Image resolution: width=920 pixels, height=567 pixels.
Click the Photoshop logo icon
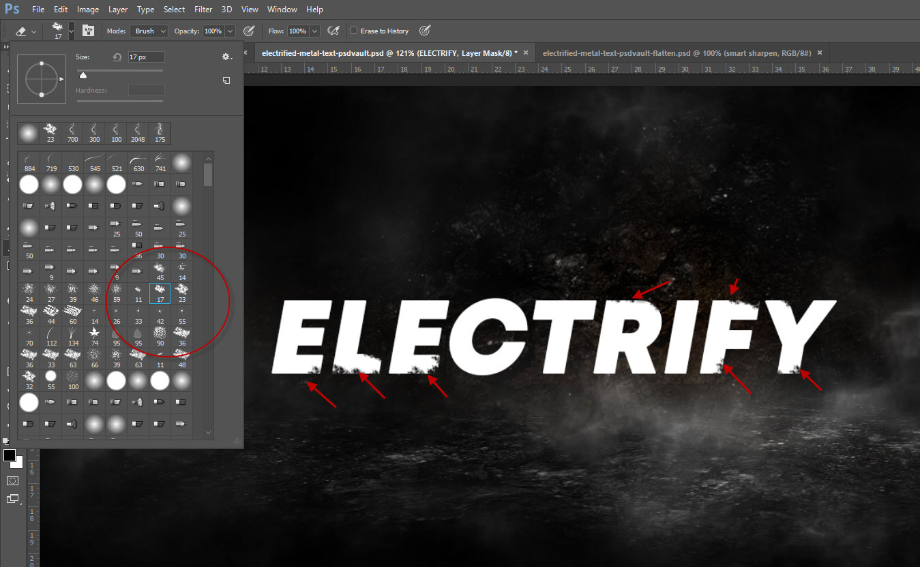click(11, 9)
